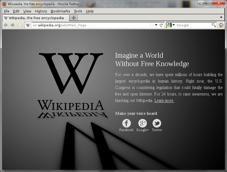
Task: Click the large Wikipedia W logo
Action: click(x=71, y=73)
